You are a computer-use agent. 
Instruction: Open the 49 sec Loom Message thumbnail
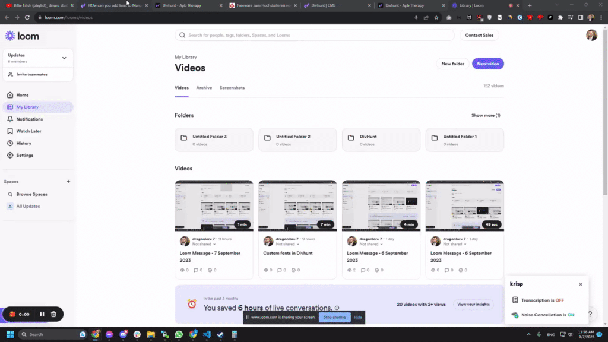pyautogui.click(x=464, y=205)
